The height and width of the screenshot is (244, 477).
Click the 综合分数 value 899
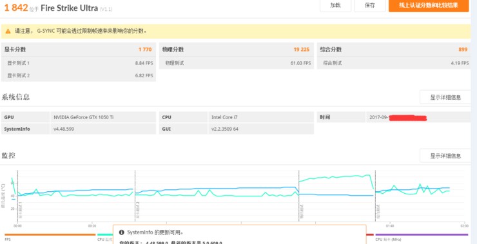463,50
